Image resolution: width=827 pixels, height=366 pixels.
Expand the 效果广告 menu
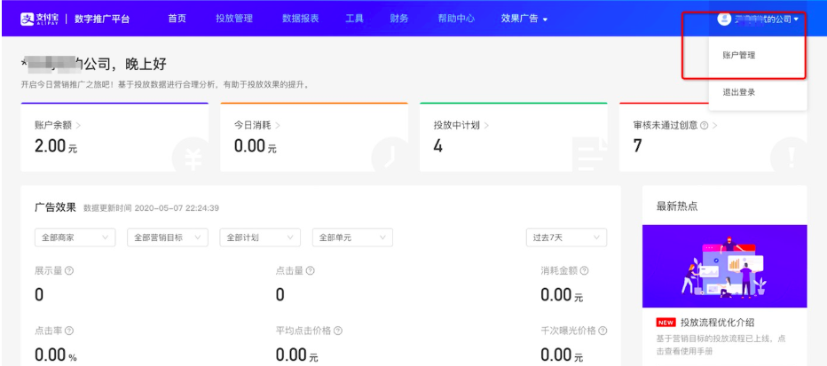pos(524,19)
